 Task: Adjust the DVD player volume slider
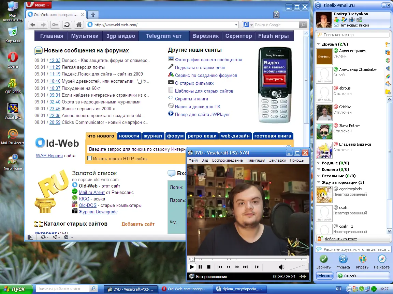tap(298, 267)
